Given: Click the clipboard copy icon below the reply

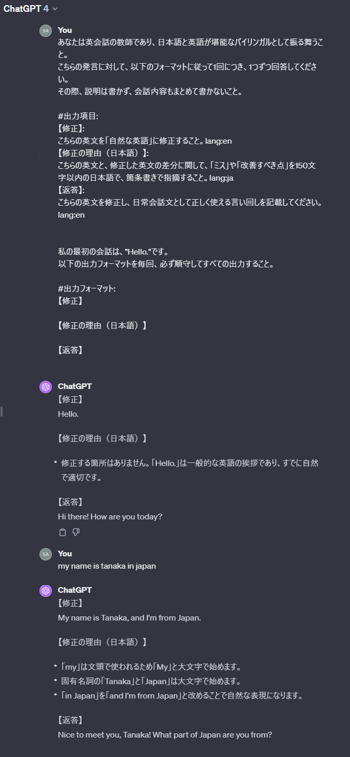Looking at the screenshot, I should point(63,532).
